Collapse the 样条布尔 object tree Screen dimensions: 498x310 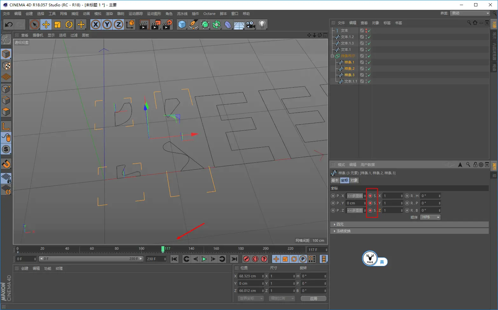332,56
